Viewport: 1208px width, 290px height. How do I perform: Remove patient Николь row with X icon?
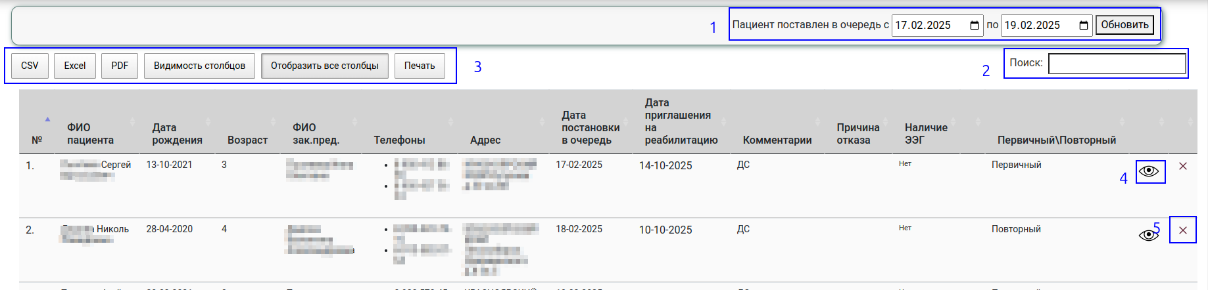[1183, 230]
